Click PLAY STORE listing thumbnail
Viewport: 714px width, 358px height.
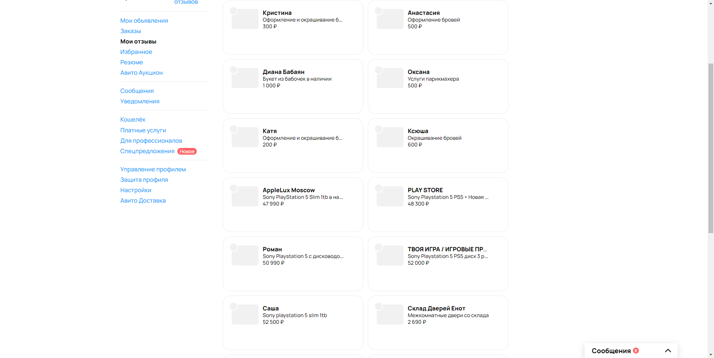390,196
